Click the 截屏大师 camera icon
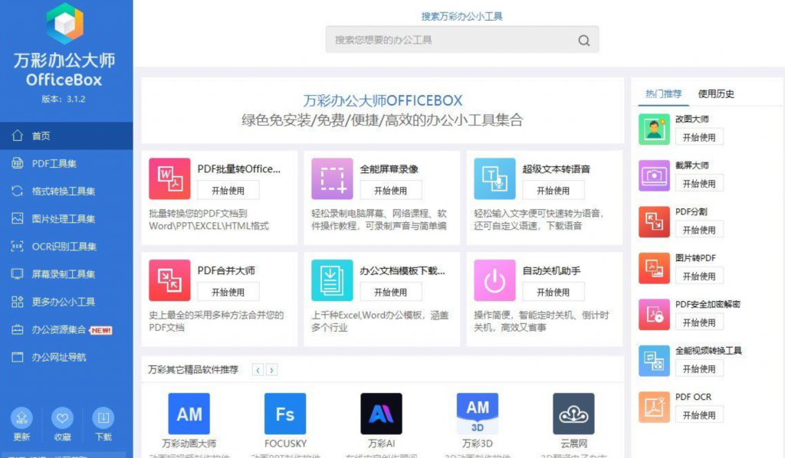 click(x=654, y=175)
